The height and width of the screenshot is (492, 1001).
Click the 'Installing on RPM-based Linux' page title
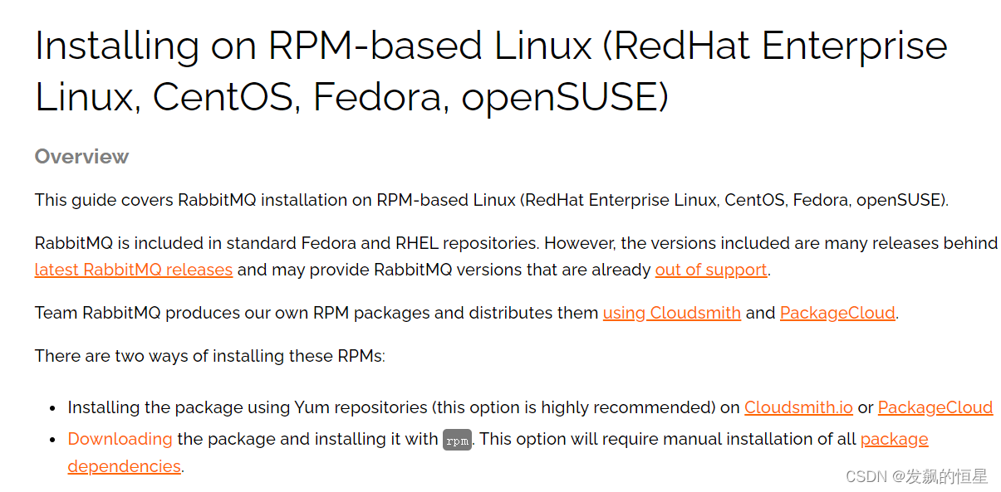(491, 71)
